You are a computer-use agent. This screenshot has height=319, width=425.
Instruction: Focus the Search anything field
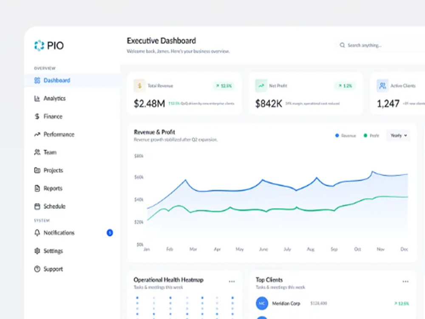(380, 45)
